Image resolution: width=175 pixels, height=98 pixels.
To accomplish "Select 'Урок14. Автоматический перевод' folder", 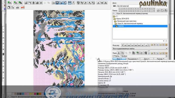I will click(x=130, y=24).
